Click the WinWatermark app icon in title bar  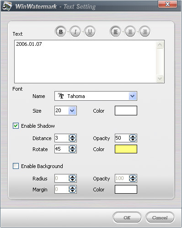tap(7, 6)
